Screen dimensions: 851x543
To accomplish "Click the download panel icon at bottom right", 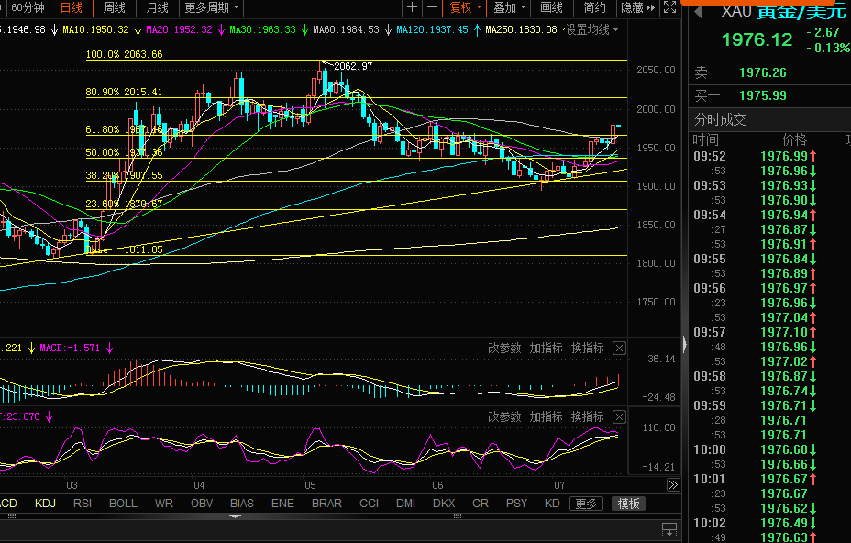I will pos(669,529).
